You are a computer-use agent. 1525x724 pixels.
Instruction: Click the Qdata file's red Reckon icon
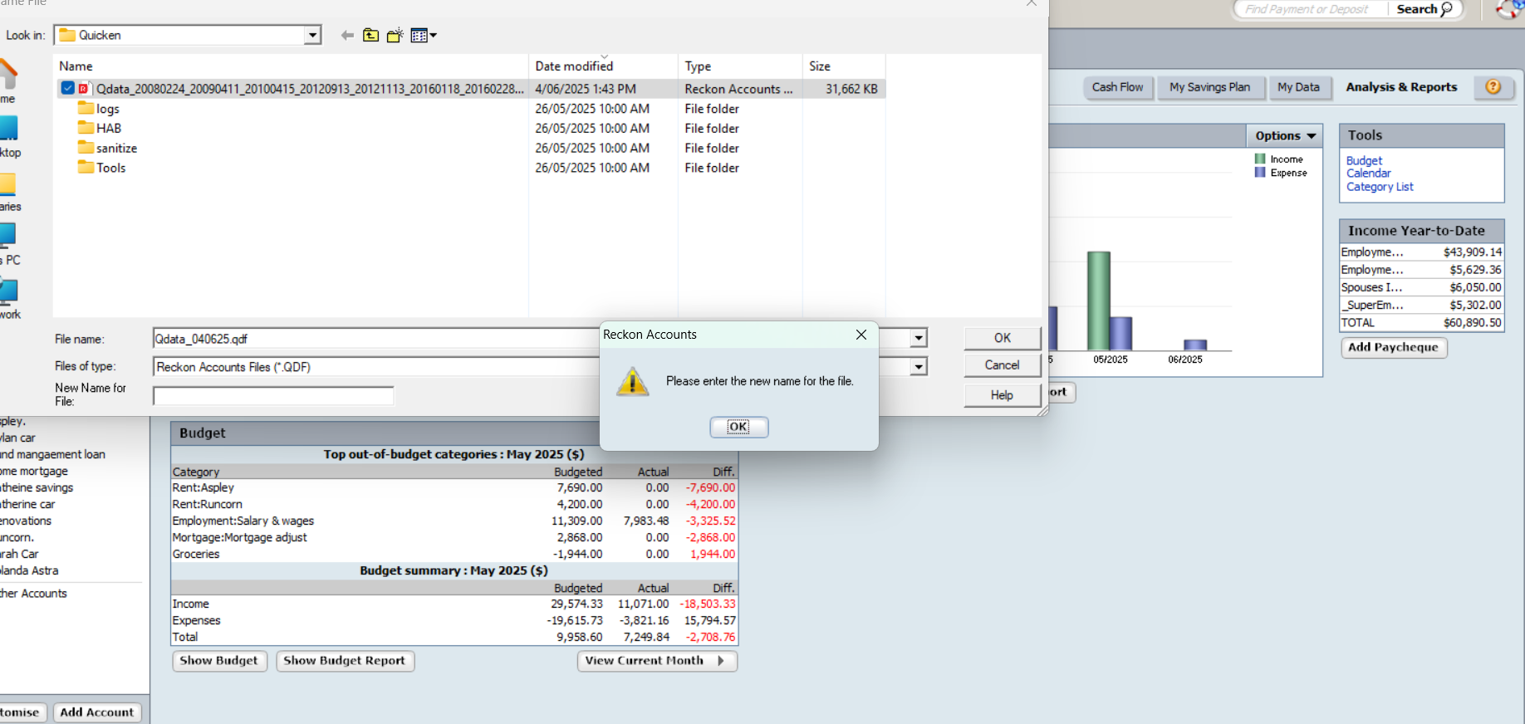[x=83, y=89]
